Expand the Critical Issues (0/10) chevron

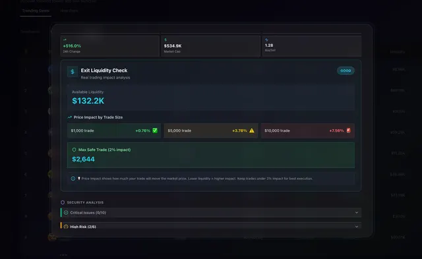[357, 212]
